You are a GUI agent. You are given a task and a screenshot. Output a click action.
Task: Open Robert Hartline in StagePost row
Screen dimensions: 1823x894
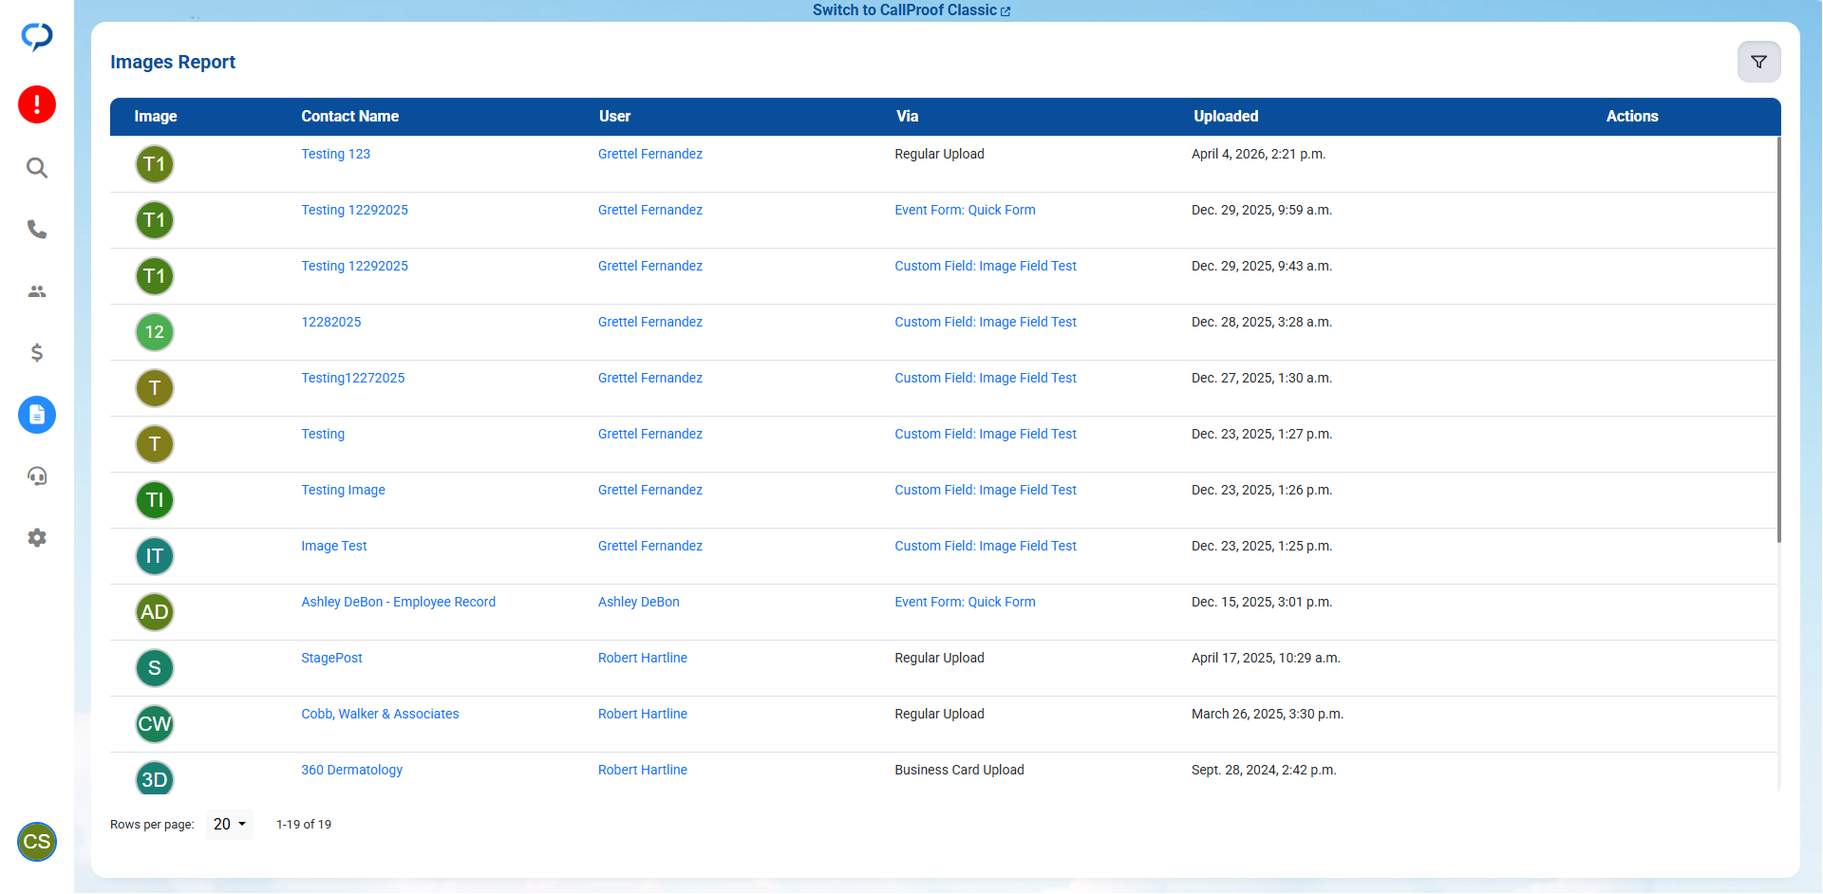(643, 658)
